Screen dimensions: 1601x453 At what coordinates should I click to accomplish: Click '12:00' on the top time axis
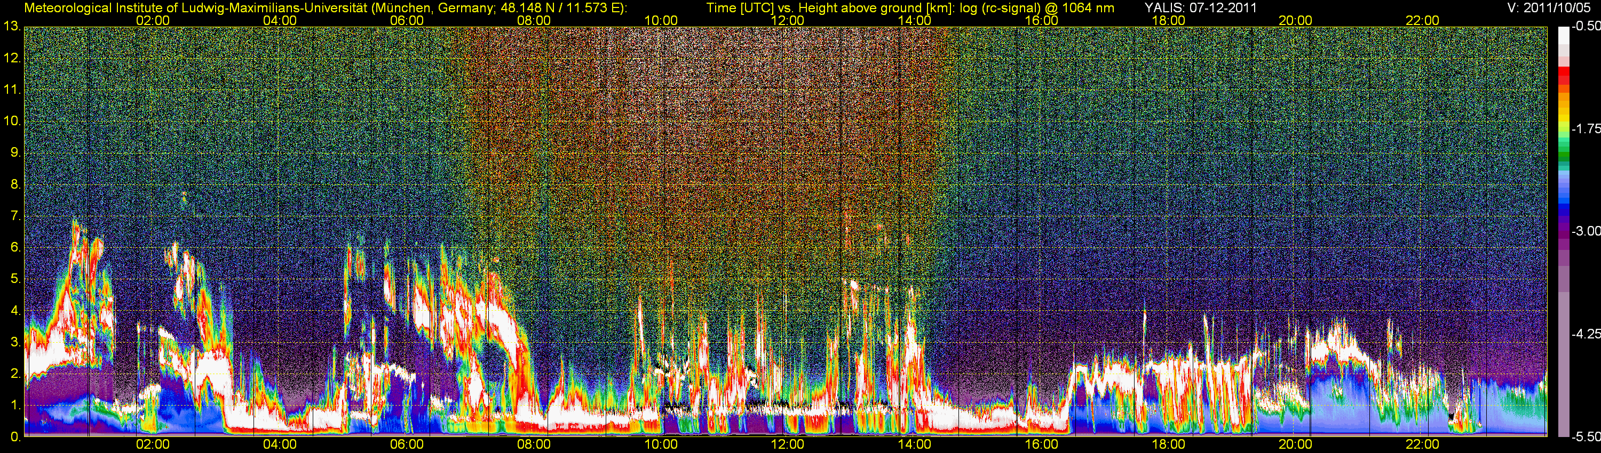pyautogui.click(x=788, y=20)
